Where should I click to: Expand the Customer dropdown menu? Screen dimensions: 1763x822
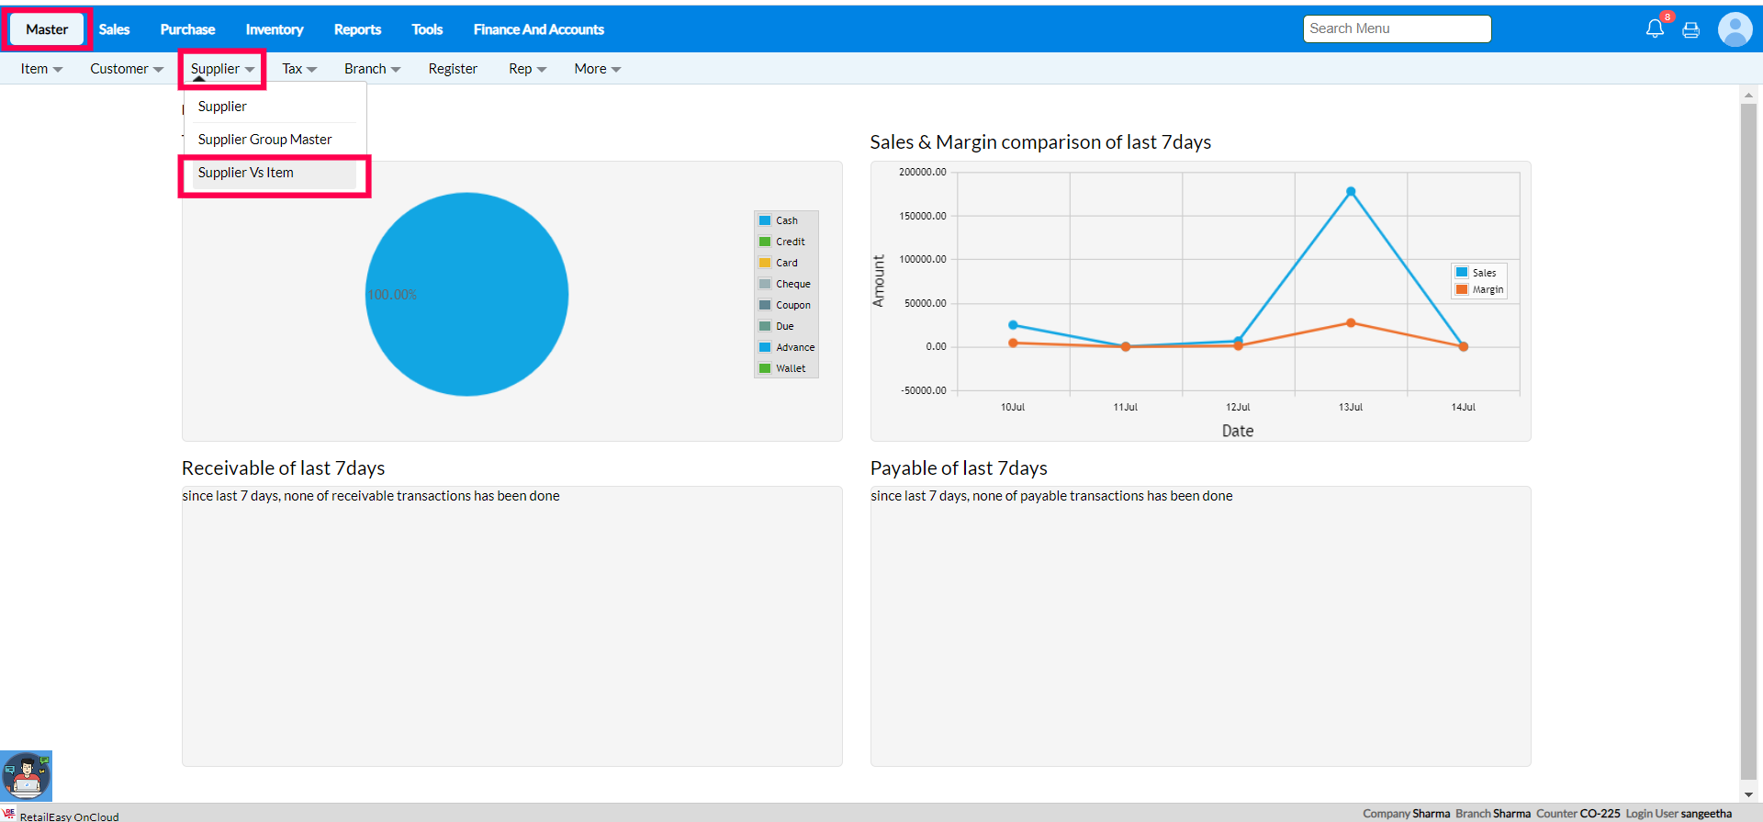pos(126,69)
